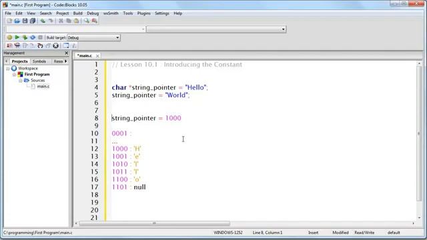Select the First Program project item
The height and width of the screenshot is (240, 427).
click(x=37, y=74)
